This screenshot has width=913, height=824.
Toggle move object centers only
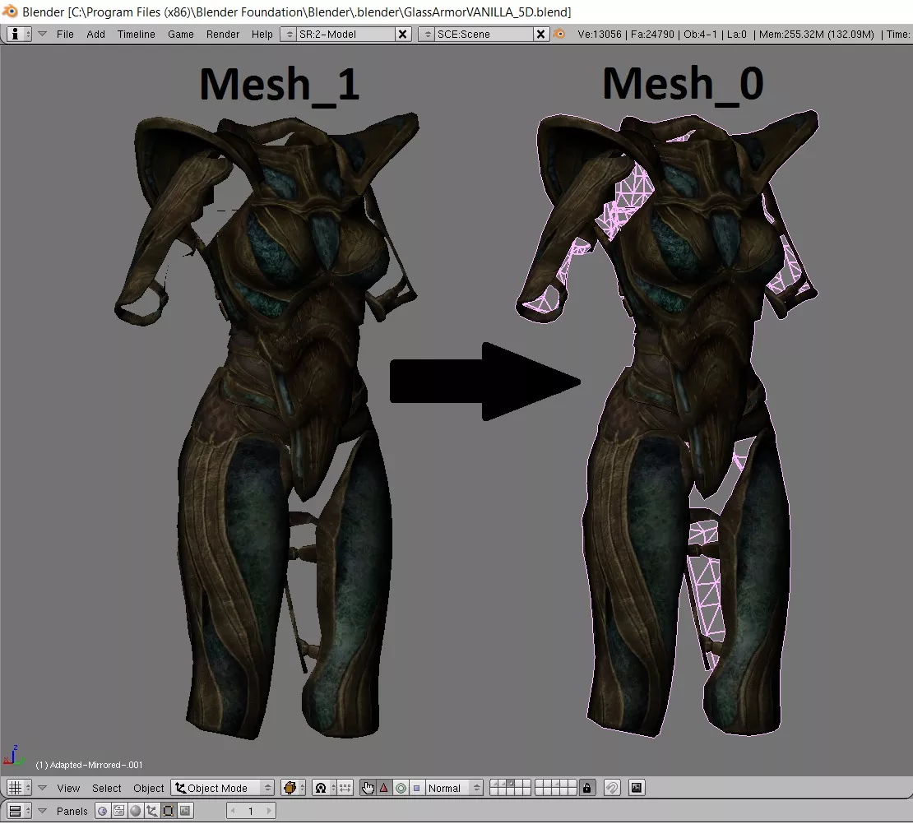click(345, 788)
